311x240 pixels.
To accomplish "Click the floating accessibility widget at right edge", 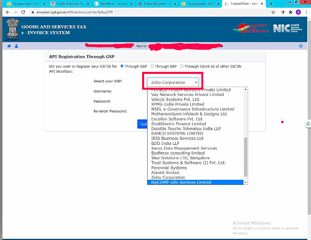I will tap(308, 124).
